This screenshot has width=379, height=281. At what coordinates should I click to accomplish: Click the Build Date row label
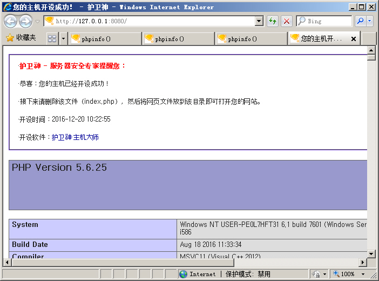click(x=30, y=244)
